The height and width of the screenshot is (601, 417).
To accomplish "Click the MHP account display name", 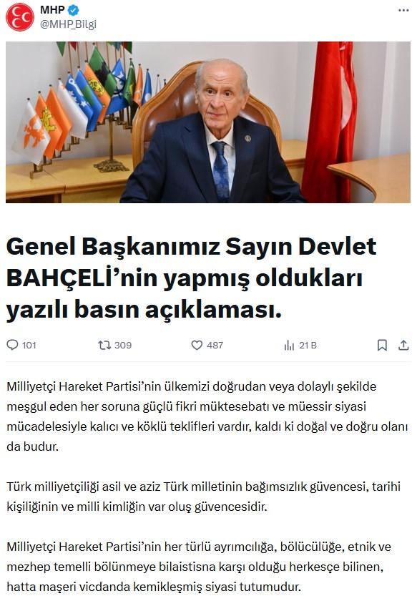I will pyautogui.click(x=52, y=10).
